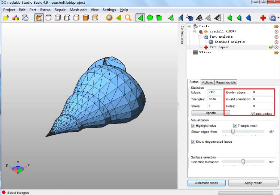Remove seashell part using red X

(x=276, y=32)
